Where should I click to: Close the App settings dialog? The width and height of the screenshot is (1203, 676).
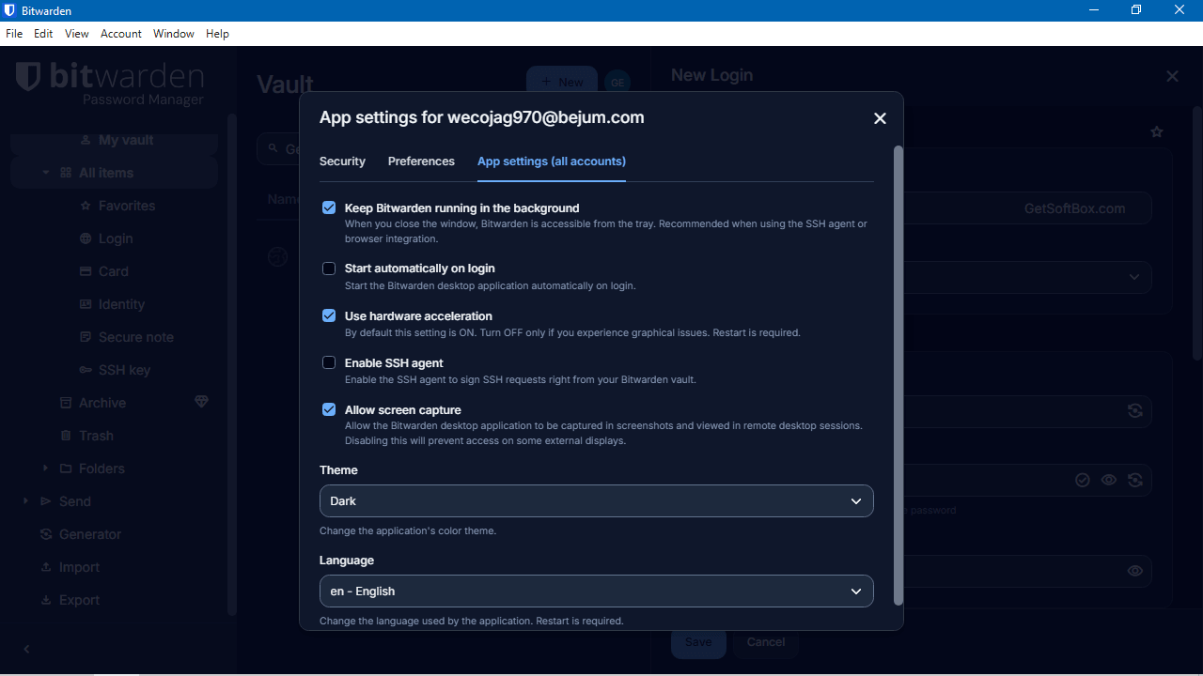click(880, 118)
